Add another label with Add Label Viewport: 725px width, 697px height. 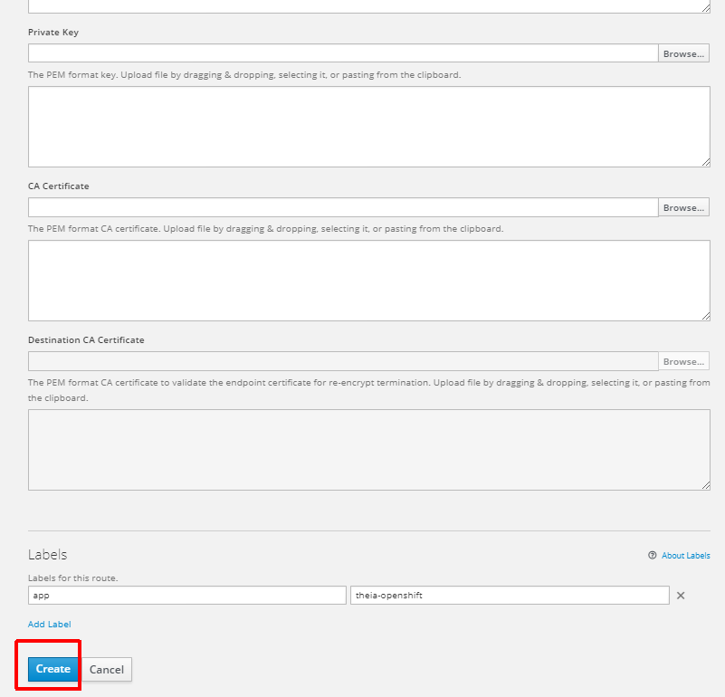(x=49, y=624)
